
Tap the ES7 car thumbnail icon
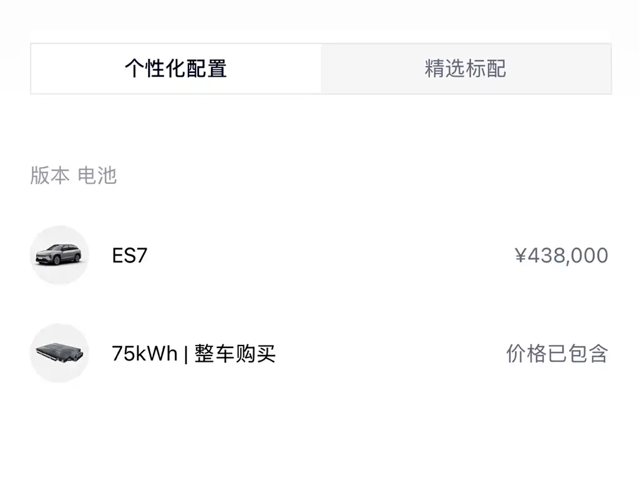(x=60, y=255)
